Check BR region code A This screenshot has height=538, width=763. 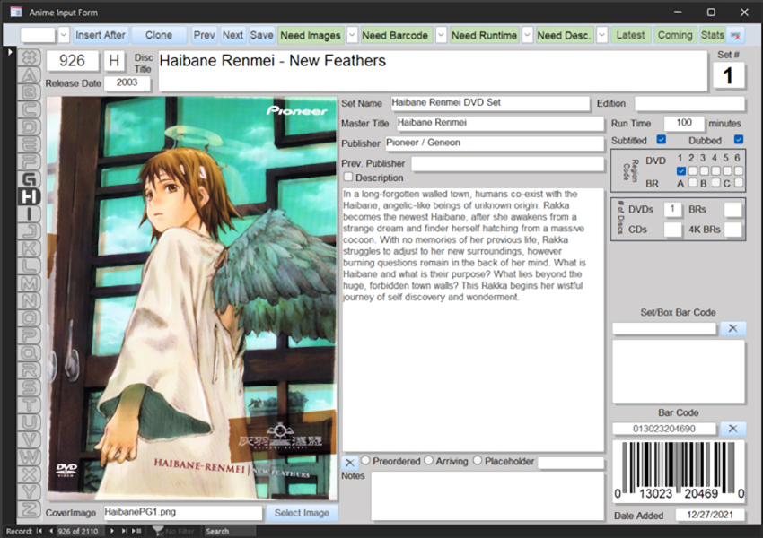pyautogui.click(x=692, y=183)
